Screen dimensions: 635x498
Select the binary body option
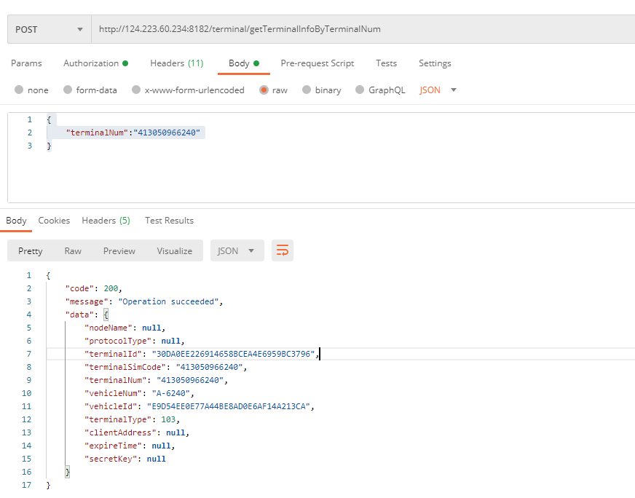point(307,90)
